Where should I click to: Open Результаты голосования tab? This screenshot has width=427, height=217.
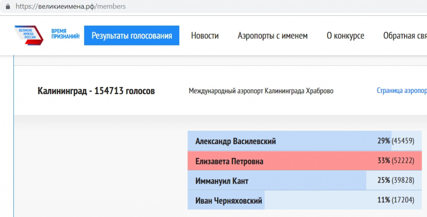[131, 35]
